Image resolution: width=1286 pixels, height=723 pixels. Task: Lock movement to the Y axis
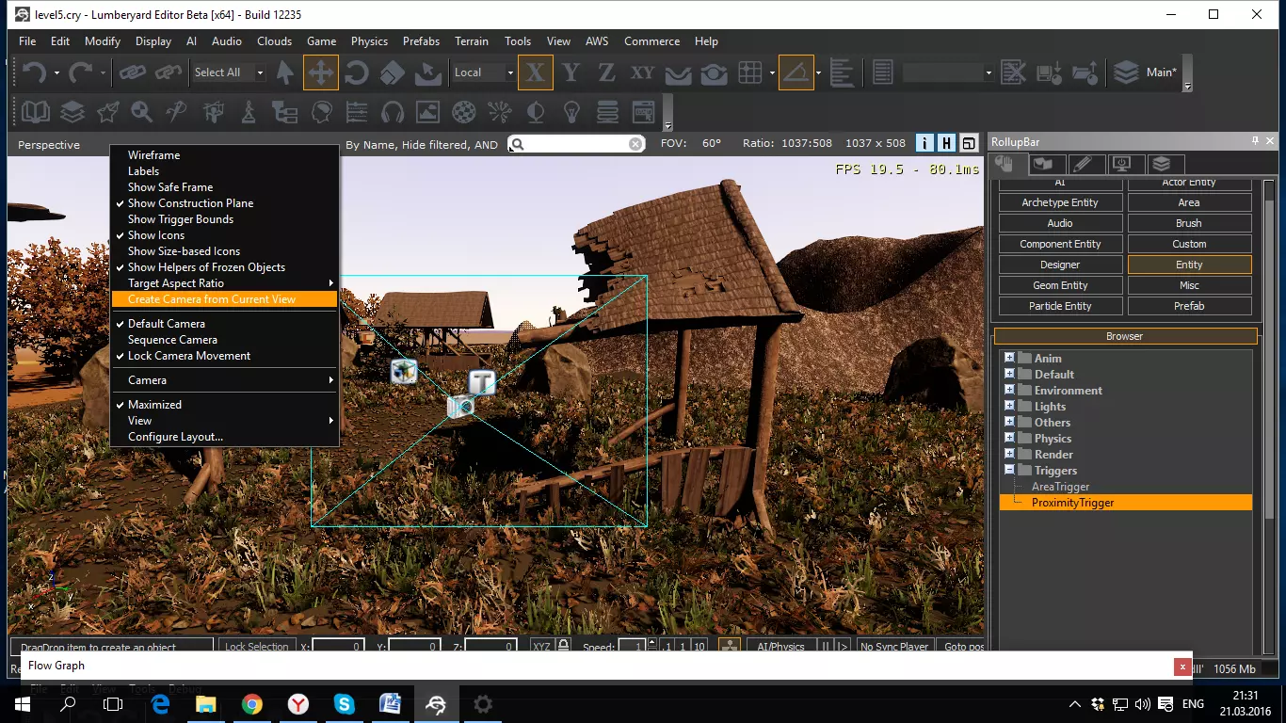(571, 72)
